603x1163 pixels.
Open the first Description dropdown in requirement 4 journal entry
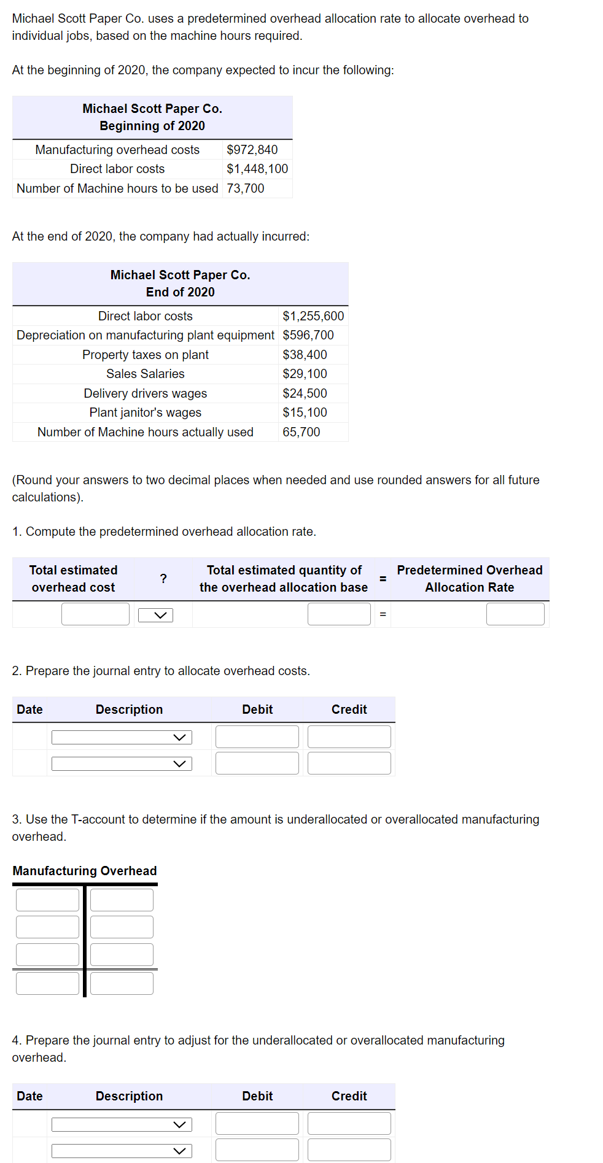pyautogui.click(x=122, y=1123)
